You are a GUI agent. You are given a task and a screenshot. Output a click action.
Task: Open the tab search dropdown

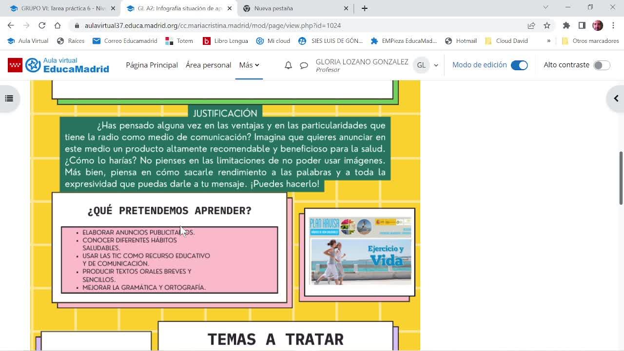tap(546, 7)
